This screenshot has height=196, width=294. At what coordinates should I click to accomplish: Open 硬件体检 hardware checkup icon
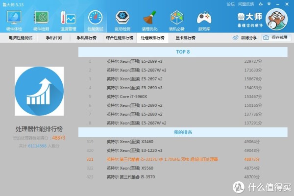14,21
